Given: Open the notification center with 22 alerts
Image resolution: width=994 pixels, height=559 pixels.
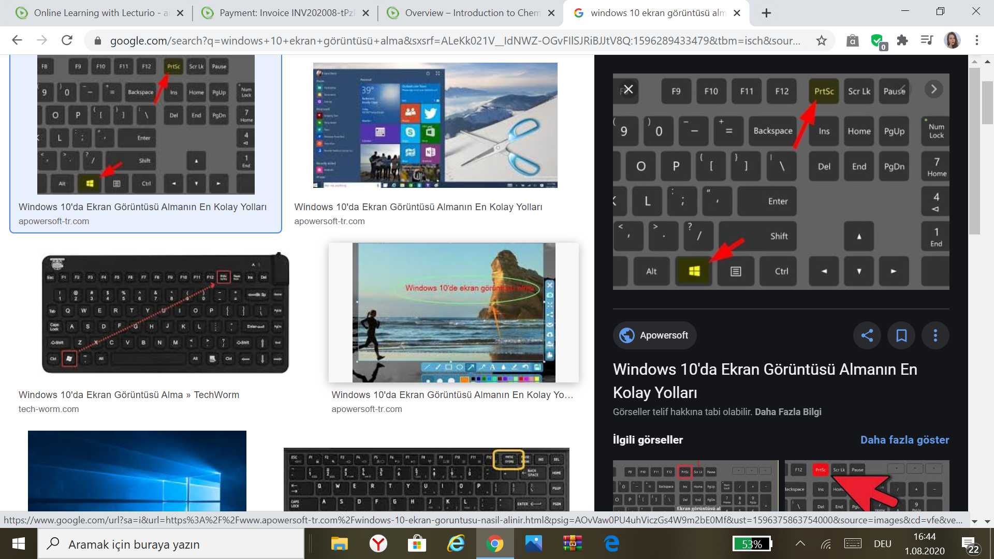Looking at the screenshot, I should click(970, 545).
